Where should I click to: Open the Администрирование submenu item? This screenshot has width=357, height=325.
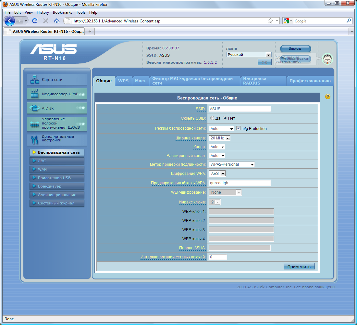[57, 195]
